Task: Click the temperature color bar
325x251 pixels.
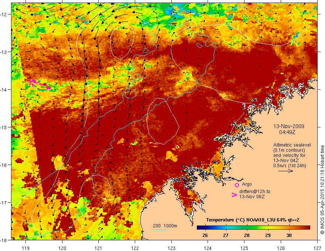Action: point(253,228)
